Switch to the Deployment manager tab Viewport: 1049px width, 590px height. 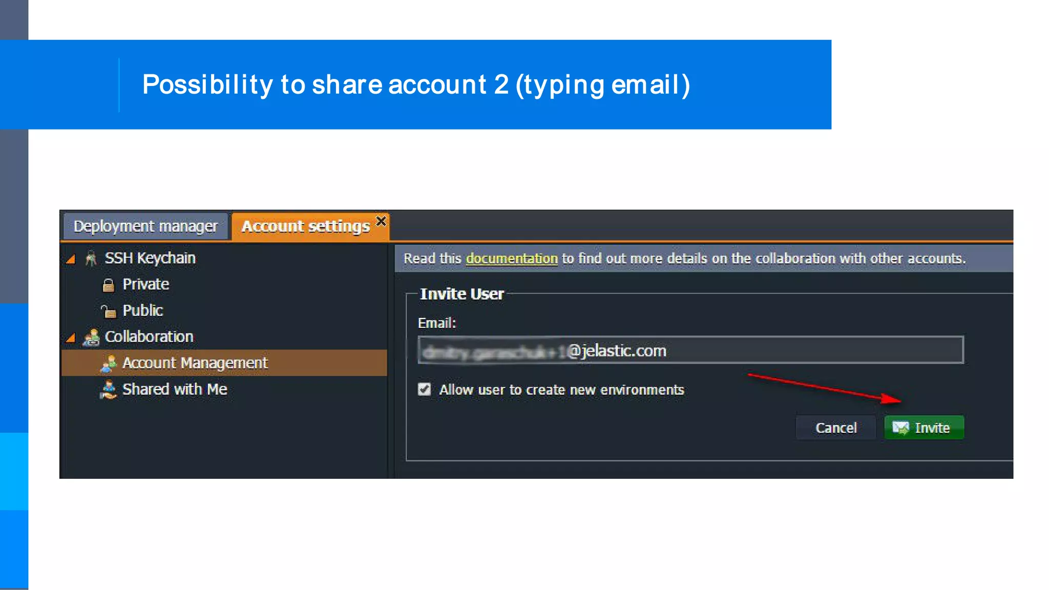[x=145, y=226]
